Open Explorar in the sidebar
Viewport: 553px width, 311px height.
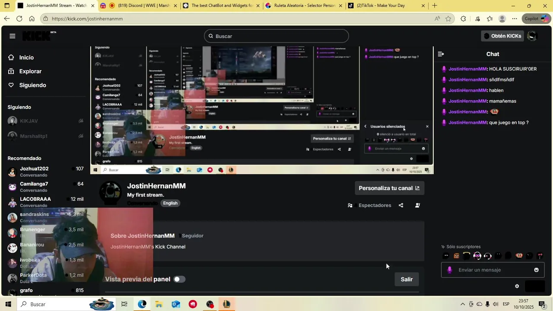(x=30, y=71)
